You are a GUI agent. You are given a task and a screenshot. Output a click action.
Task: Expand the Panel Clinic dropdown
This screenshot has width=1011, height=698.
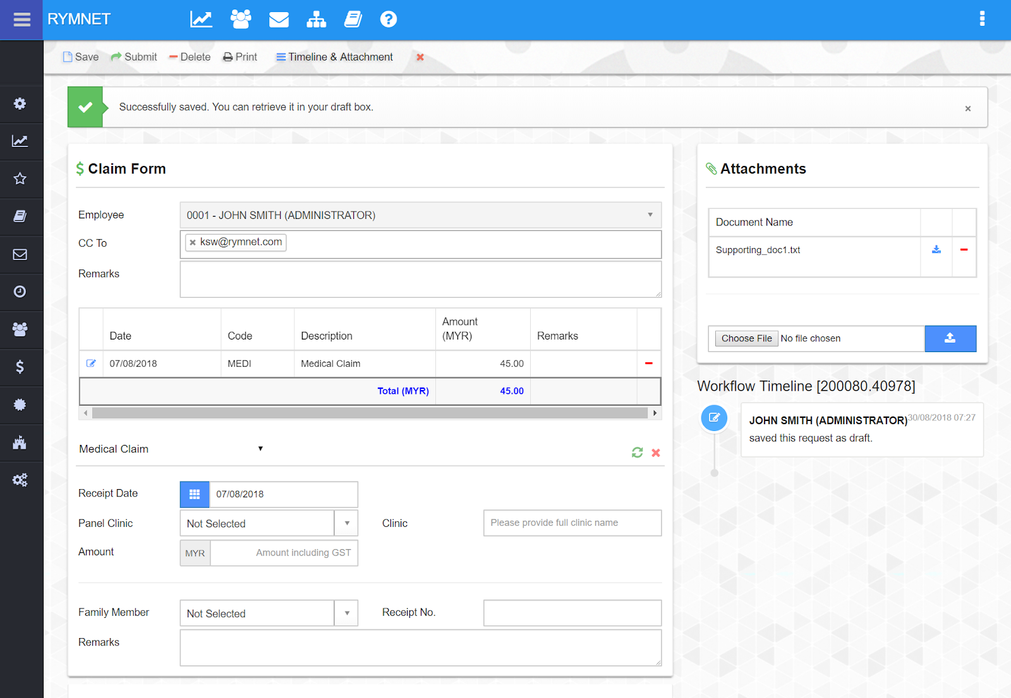[346, 523]
